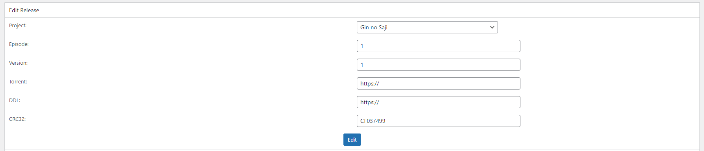This screenshot has width=704, height=151.
Task: Click the 'Project:' label
Action: [x=18, y=26]
